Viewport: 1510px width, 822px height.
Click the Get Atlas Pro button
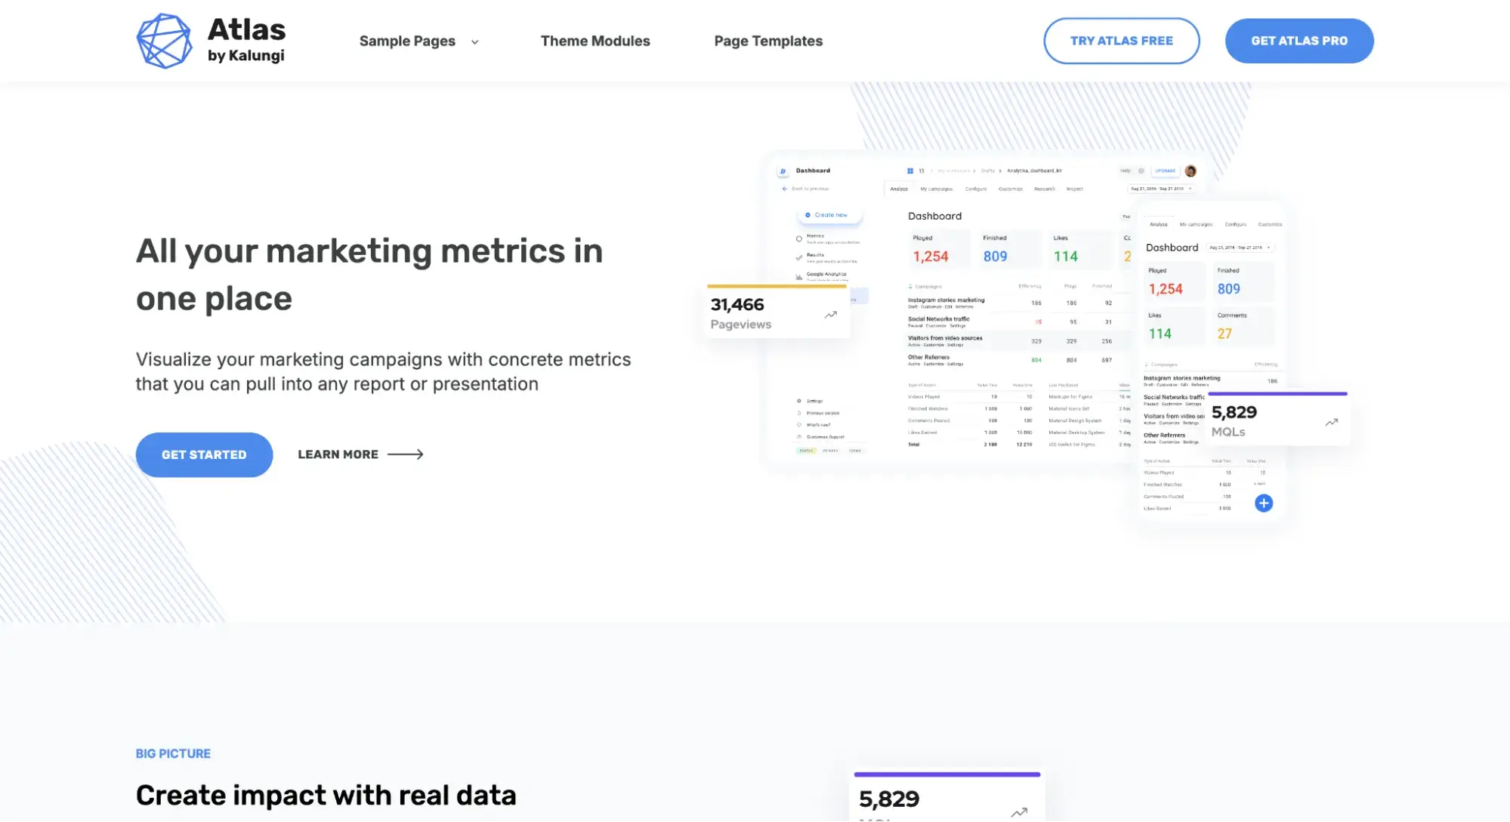(x=1298, y=41)
